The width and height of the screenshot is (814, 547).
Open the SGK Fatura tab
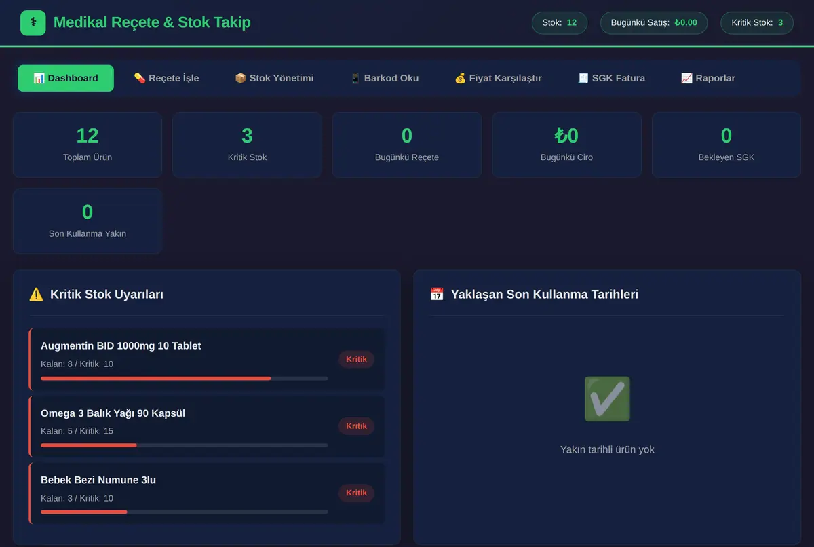[611, 78]
